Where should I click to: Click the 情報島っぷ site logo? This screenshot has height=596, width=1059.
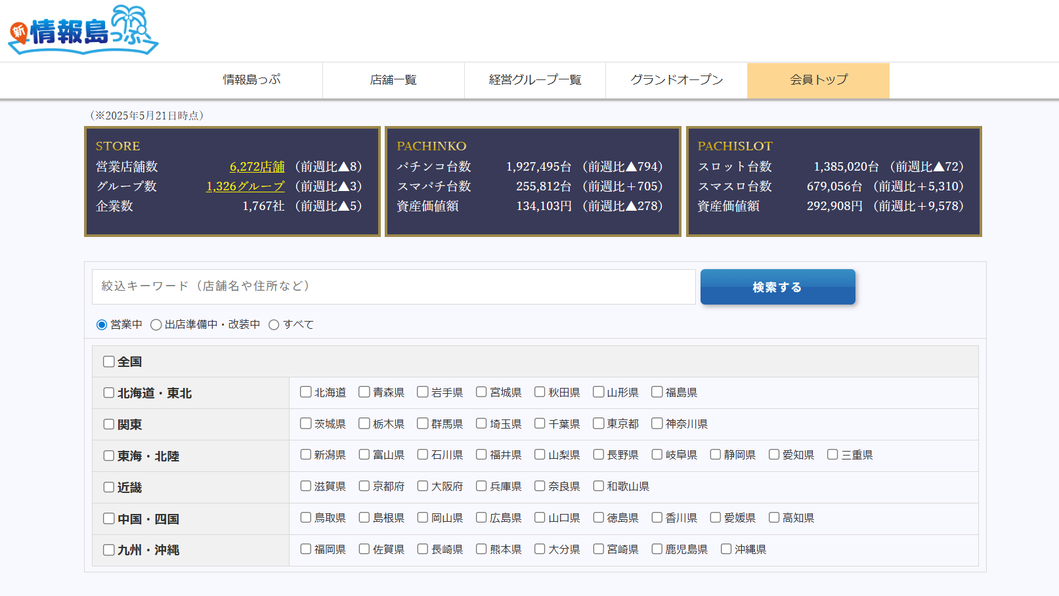tap(83, 31)
